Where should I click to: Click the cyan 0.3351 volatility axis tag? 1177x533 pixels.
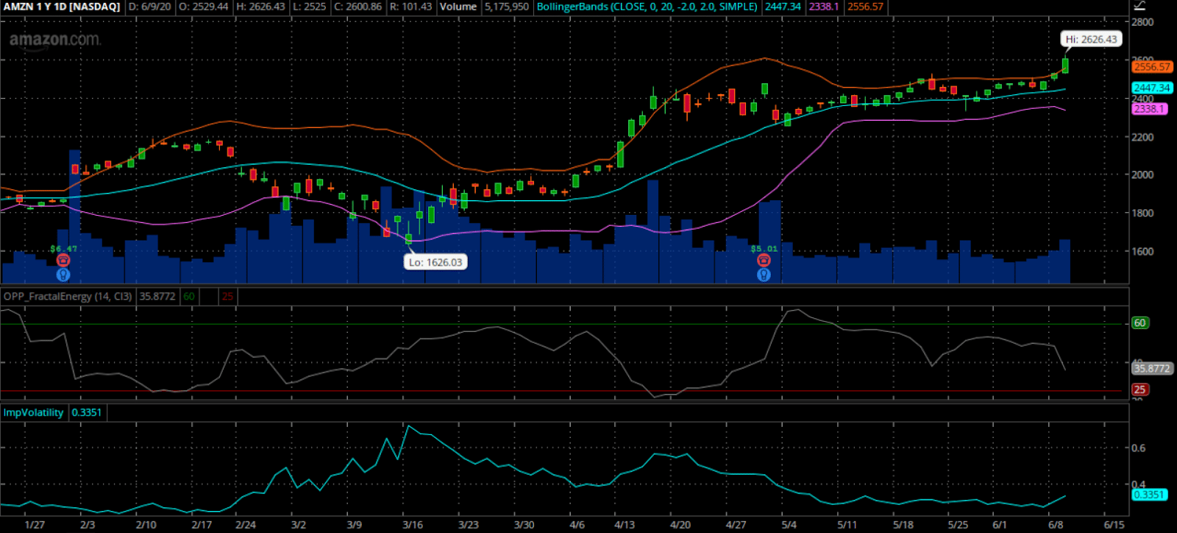point(1149,495)
